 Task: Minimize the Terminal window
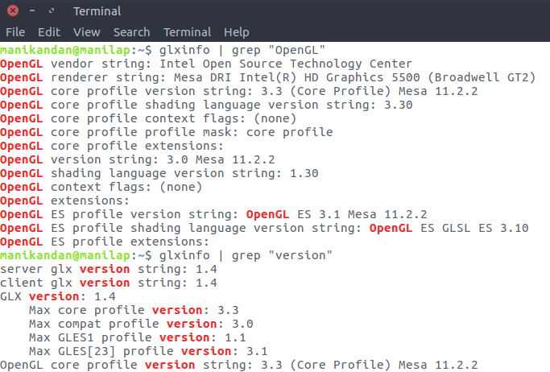(32, 10)
